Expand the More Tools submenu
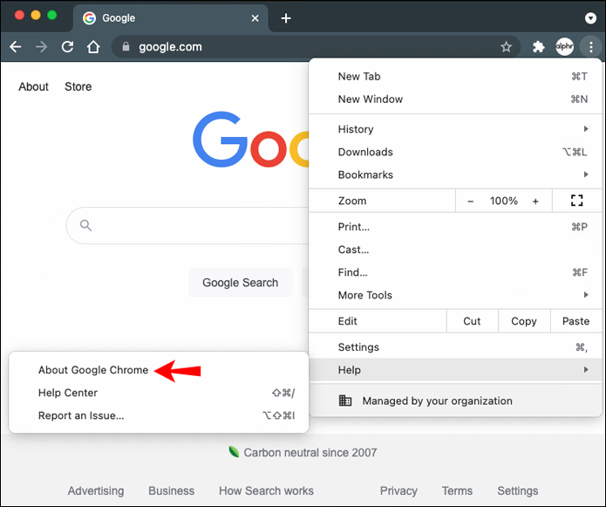Image resolution: width=606 pixels, height=507 pixels. (455, 296)
